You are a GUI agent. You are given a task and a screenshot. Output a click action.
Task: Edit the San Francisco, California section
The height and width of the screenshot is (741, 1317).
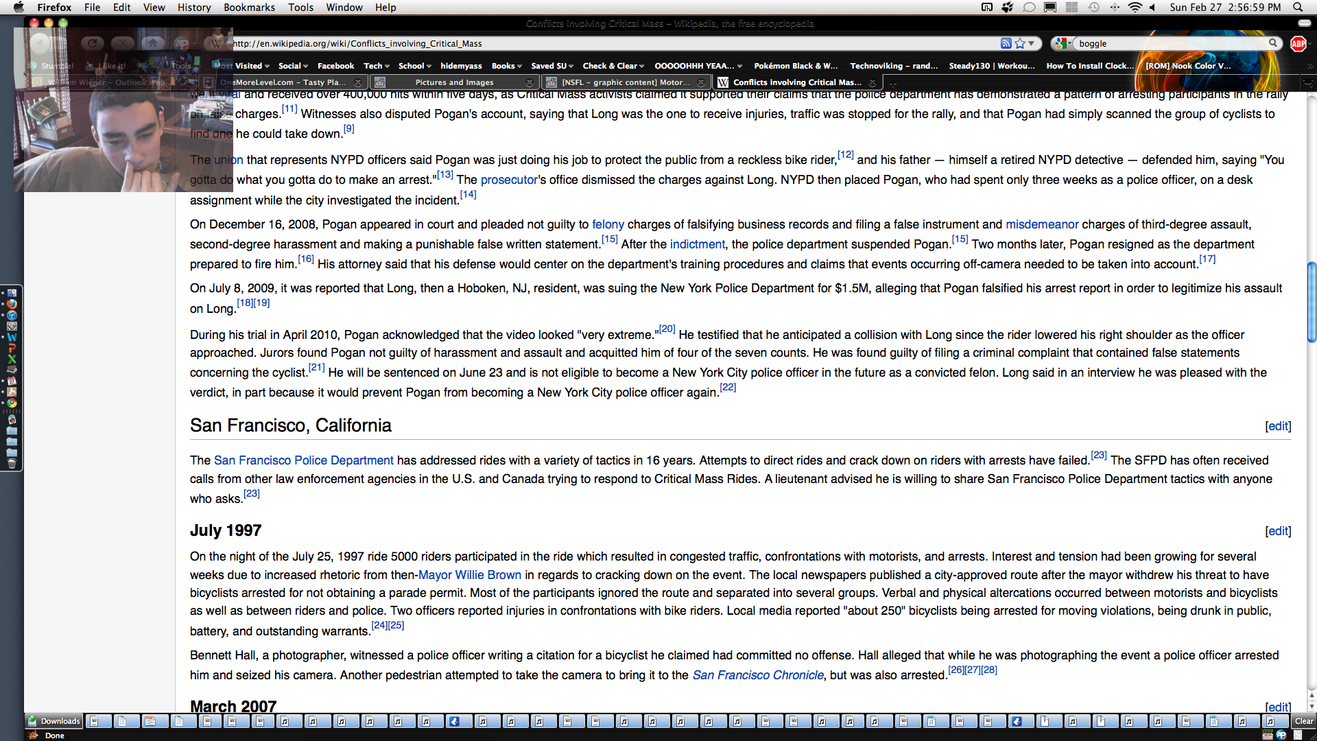tap(1278, 426)
